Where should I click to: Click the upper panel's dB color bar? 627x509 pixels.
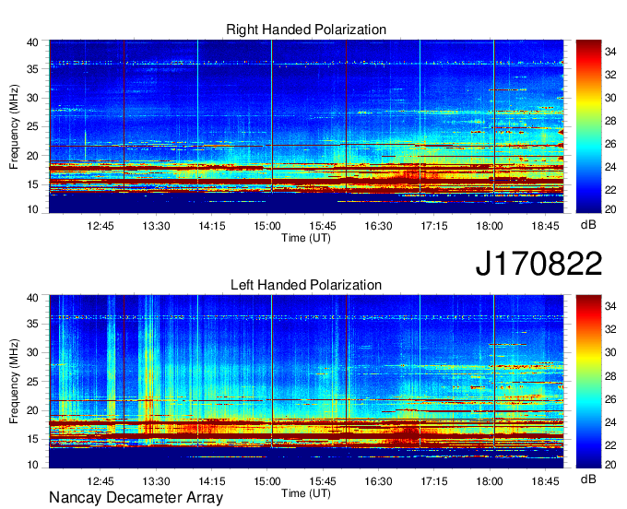pyautogui.click(x=588, y=126)
